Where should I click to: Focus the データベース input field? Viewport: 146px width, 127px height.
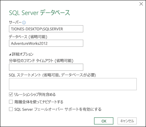click(x=46, y=43)
